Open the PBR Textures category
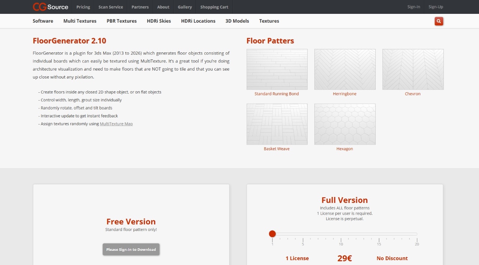479x265 pixels. (122, 21)
